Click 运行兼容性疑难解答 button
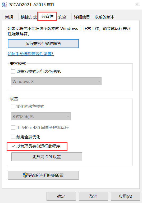142x203 pixels. point(43,44)
